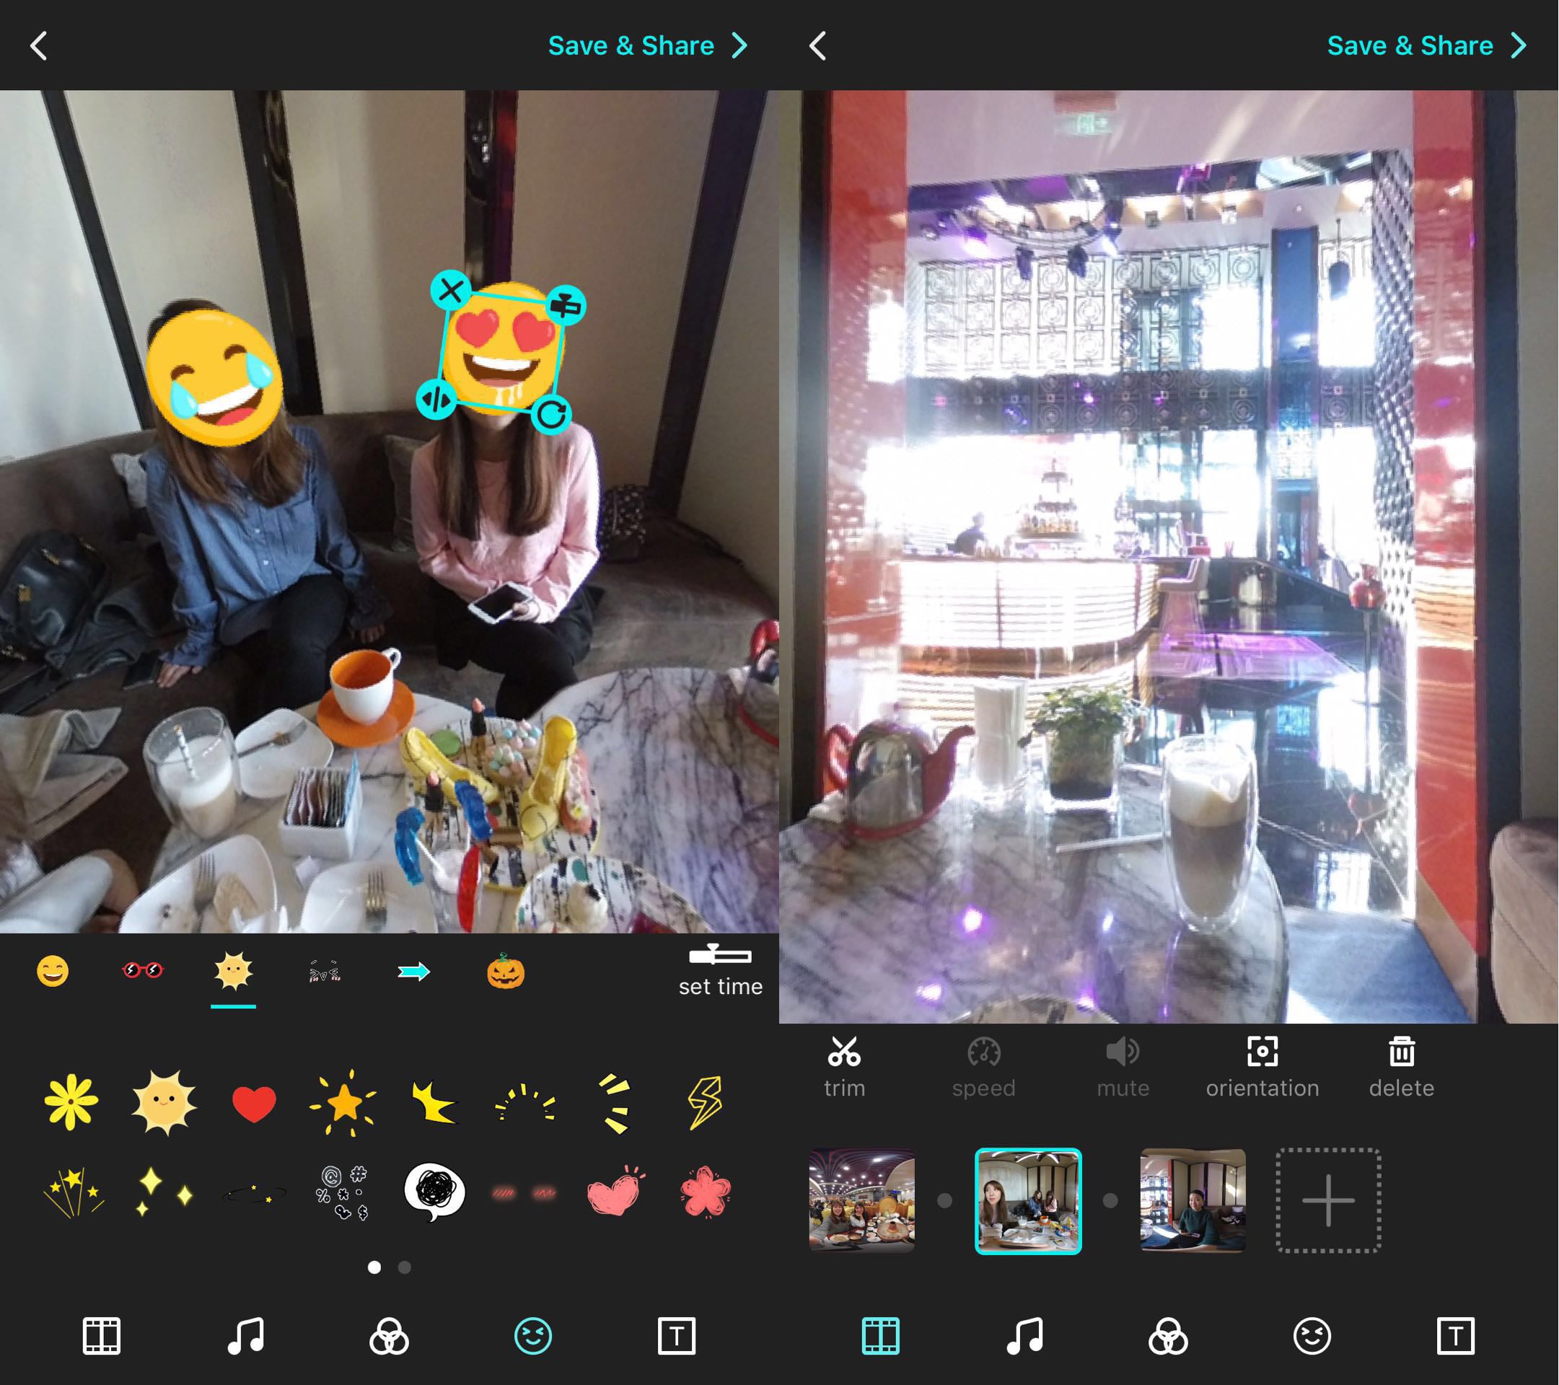The height and width of the screenshot is (1385, 1559).
Task: Open set time for sticker
Action: [720, 970]
